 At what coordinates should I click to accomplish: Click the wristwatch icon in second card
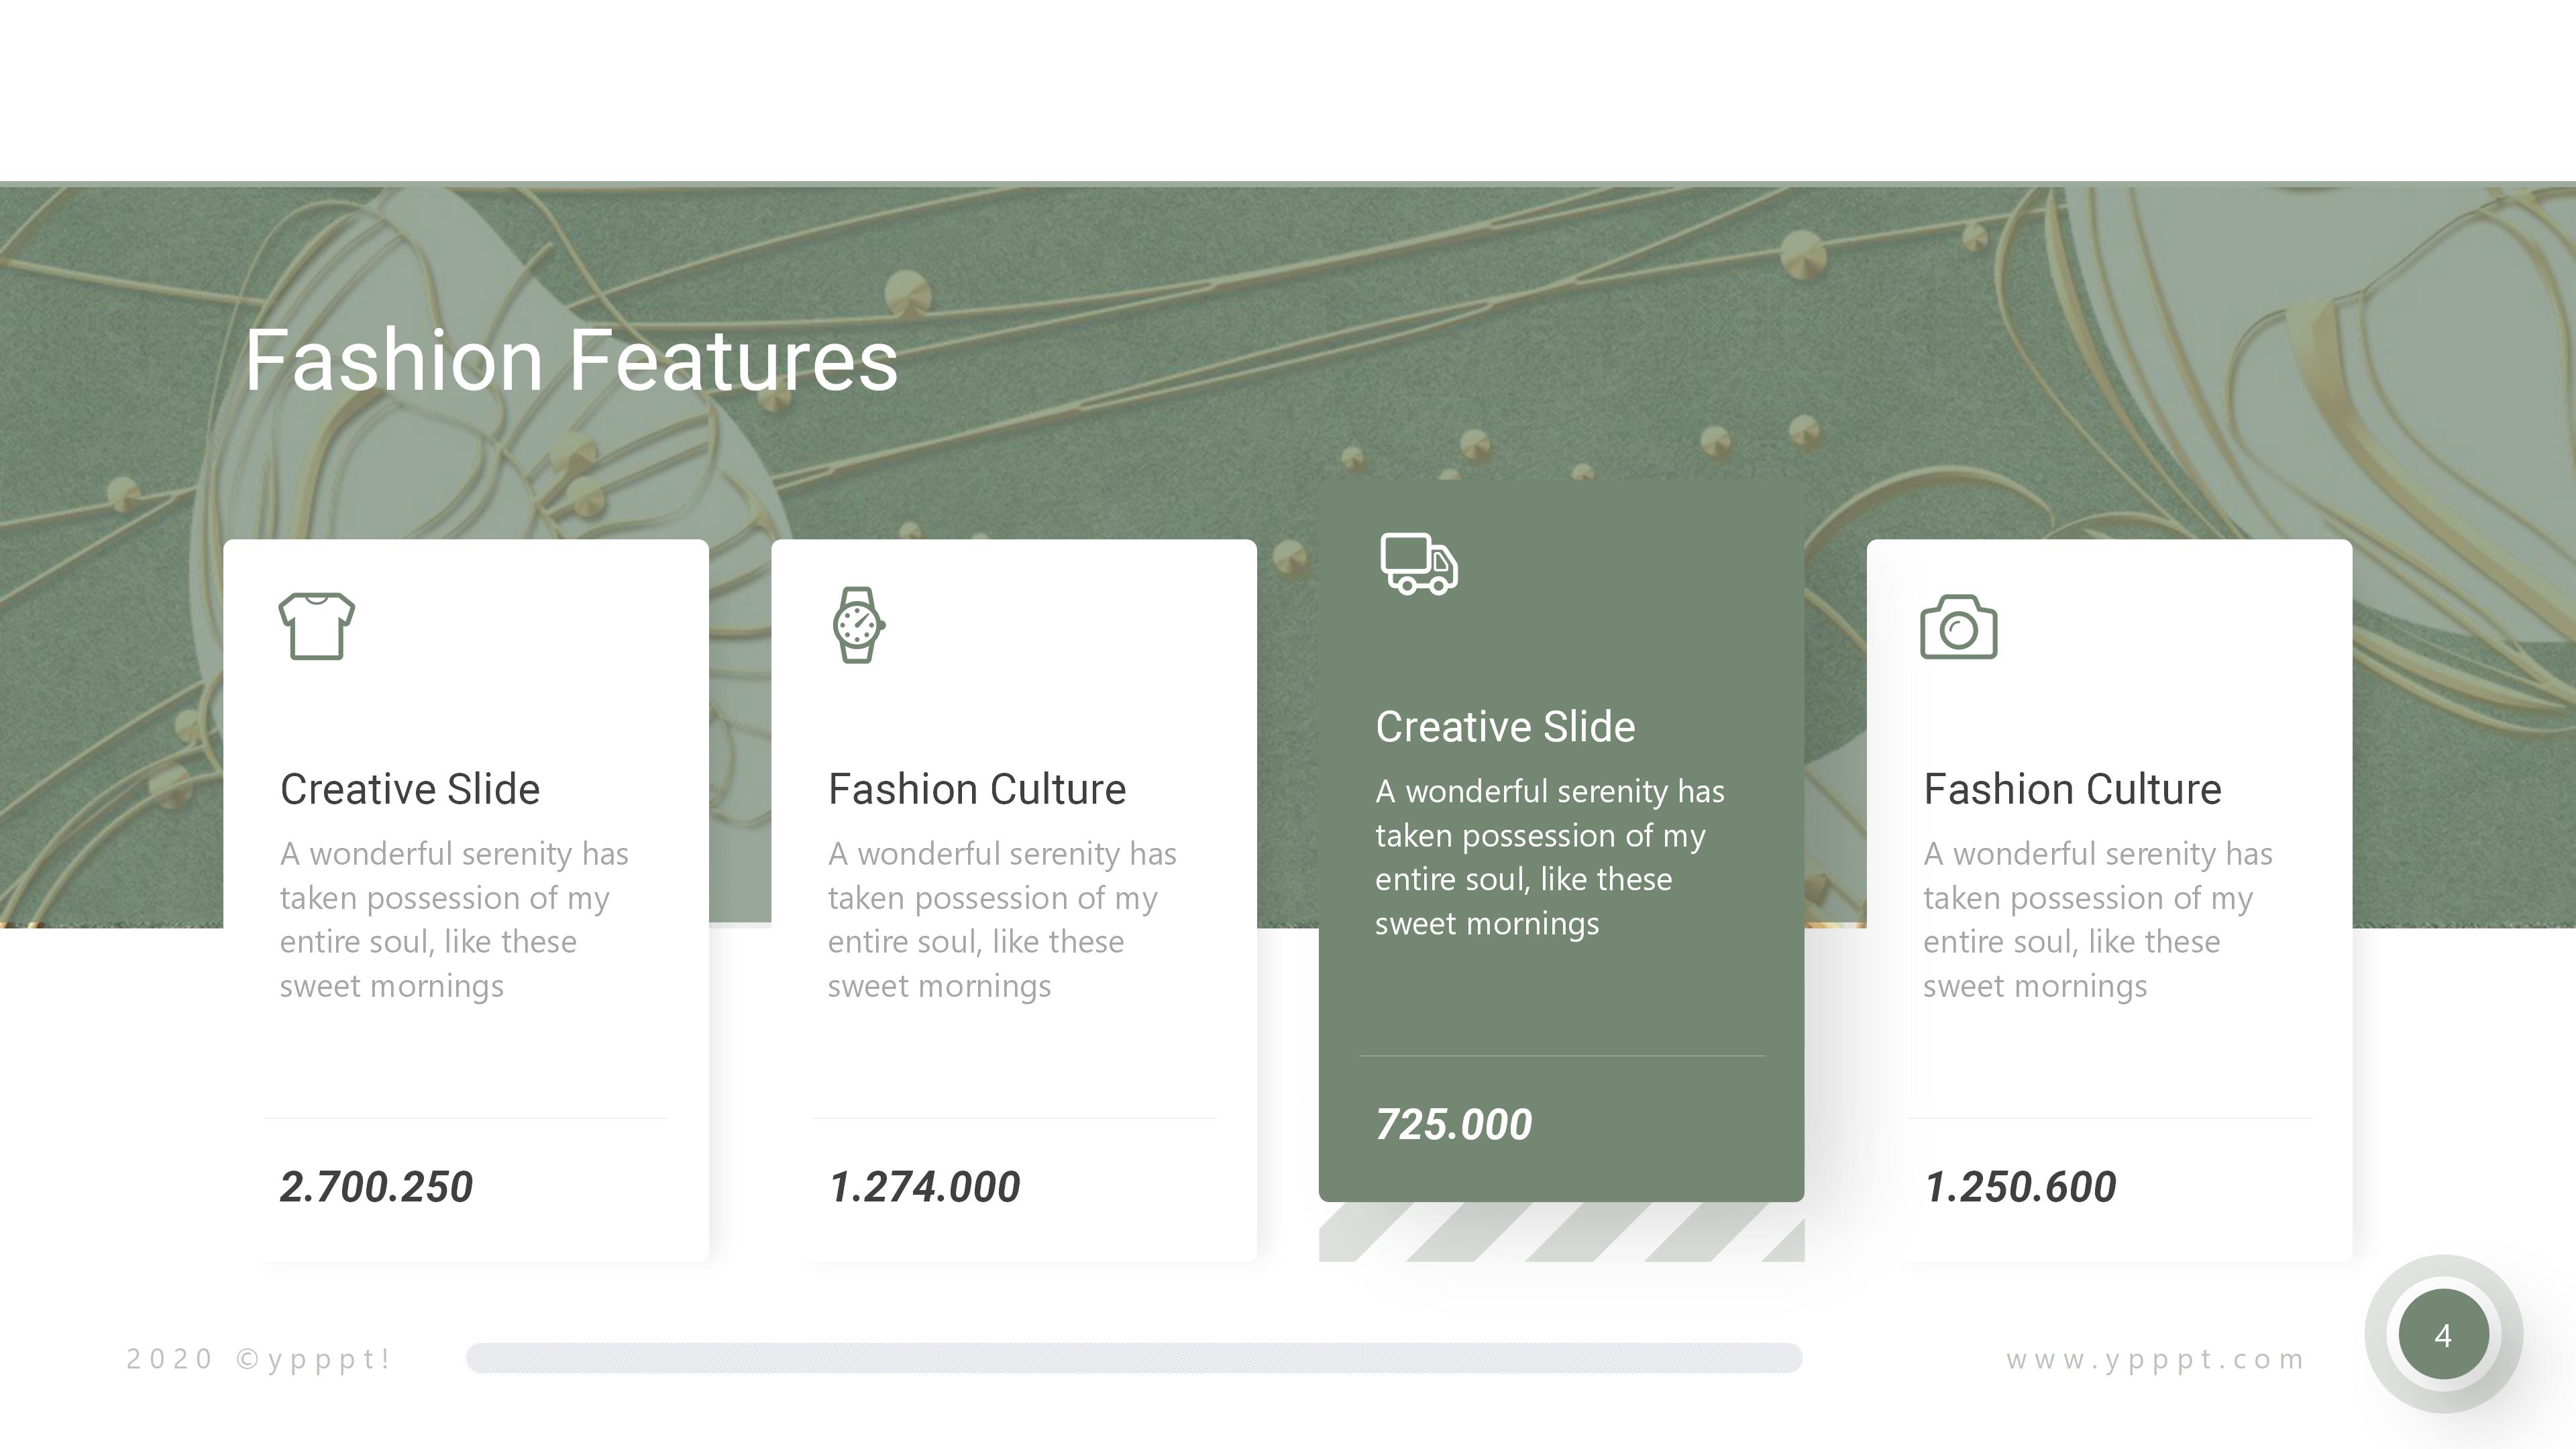858,625
